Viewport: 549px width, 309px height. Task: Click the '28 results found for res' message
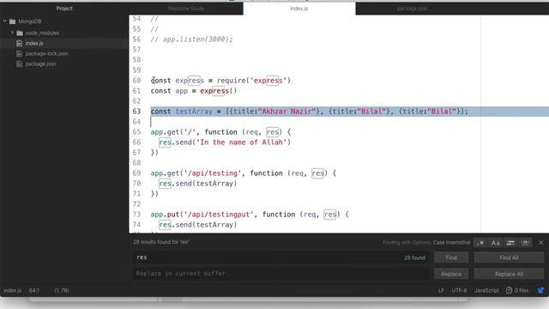(160, 242)
